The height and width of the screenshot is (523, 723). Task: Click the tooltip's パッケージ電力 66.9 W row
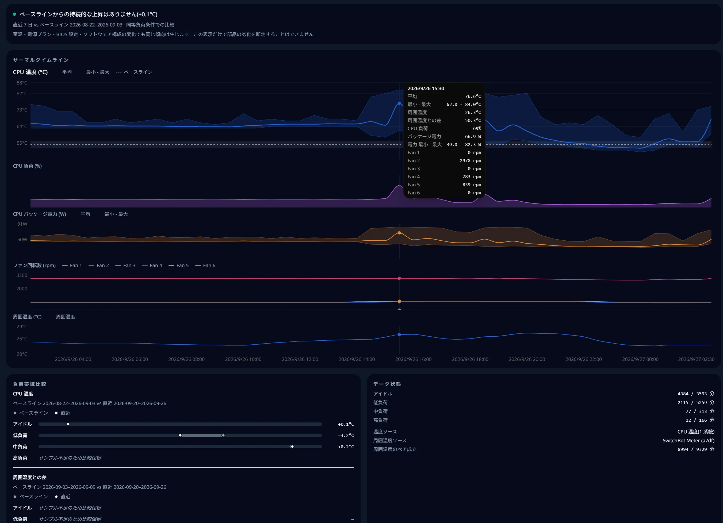(x=444, y=136)
